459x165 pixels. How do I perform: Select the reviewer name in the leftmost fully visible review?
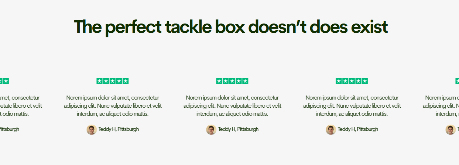(x=119, y=129)
